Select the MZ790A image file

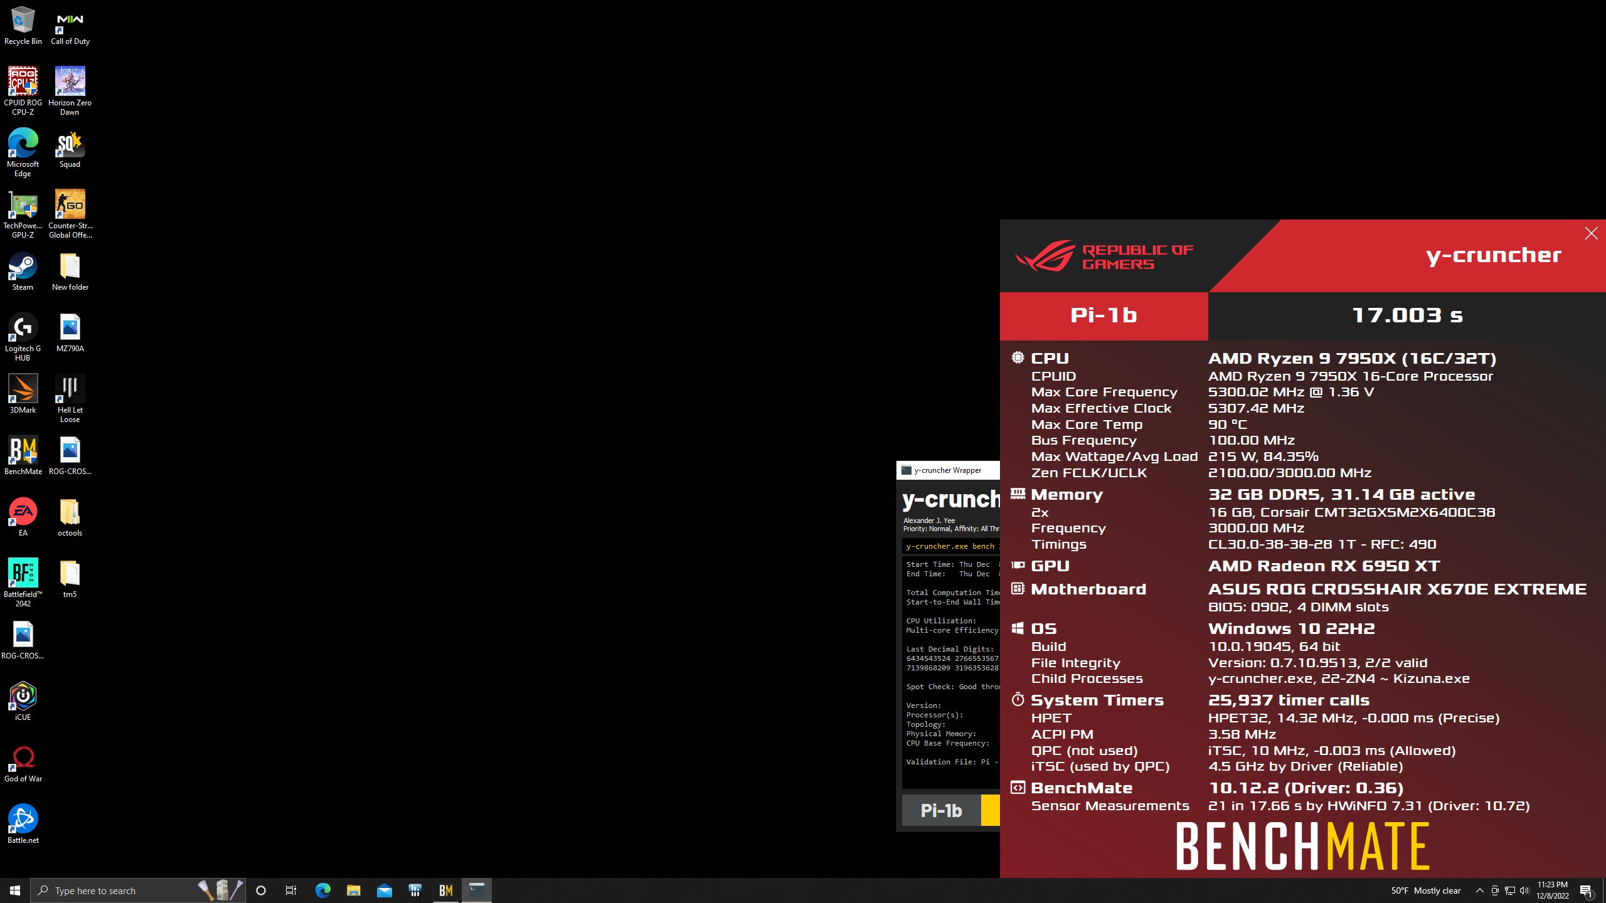pos(70,333)
